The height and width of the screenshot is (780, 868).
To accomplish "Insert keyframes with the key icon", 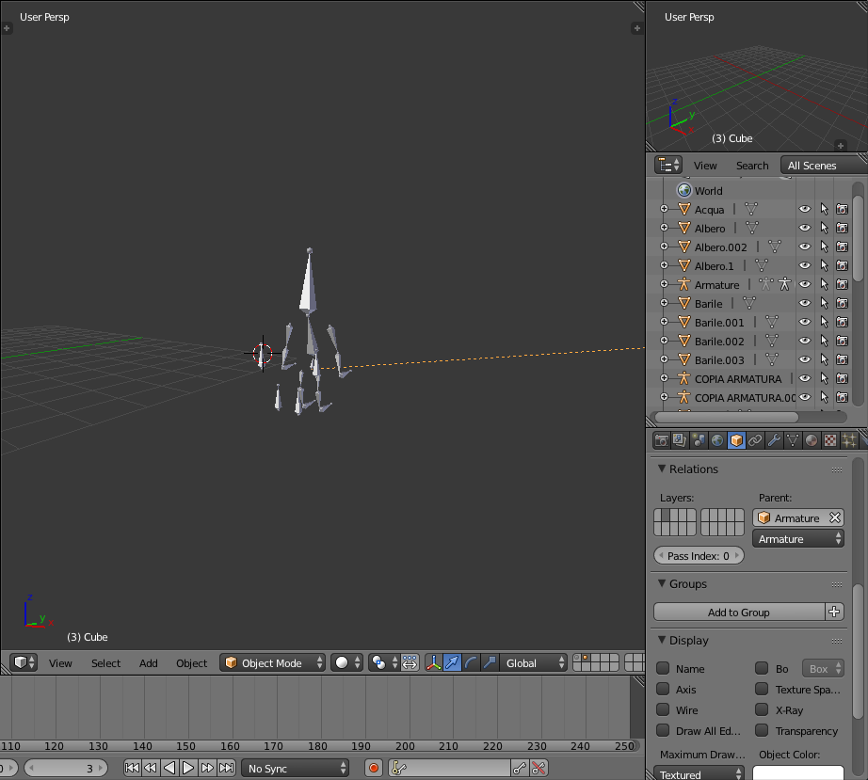I will pyautogui.click(x=520, y=768).
